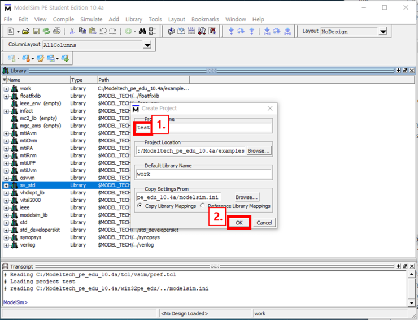Click the first blue Step Out arrow

click(252, 31)
